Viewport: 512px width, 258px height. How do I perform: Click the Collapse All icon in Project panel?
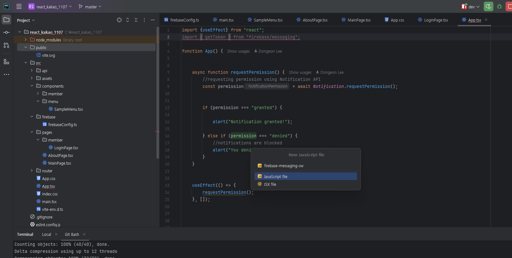coord(136,20)
